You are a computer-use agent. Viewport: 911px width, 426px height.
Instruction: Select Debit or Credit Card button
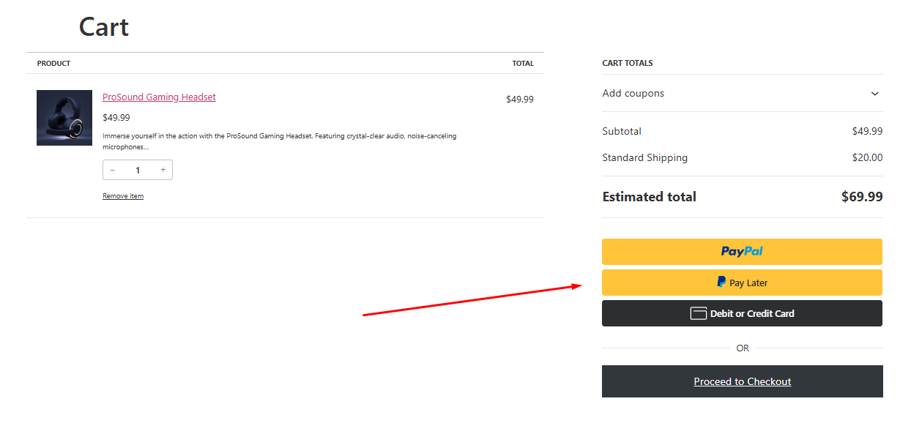coord(742,313)
